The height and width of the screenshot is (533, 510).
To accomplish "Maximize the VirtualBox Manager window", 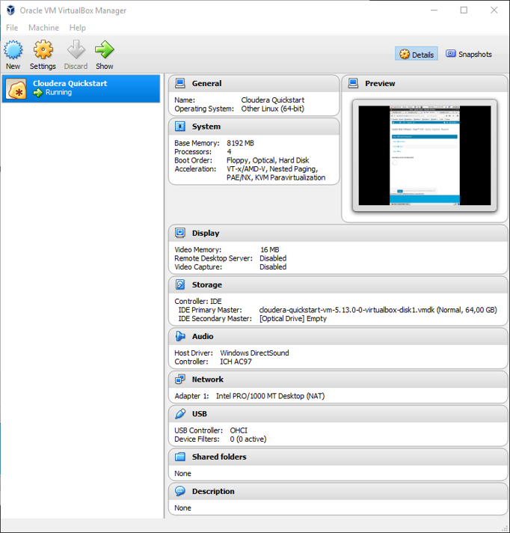I will (x=464, y=10).
